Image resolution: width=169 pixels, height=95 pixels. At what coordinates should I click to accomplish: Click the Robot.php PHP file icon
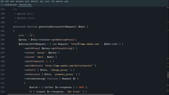pyautogui.click(x=20, y=5)
